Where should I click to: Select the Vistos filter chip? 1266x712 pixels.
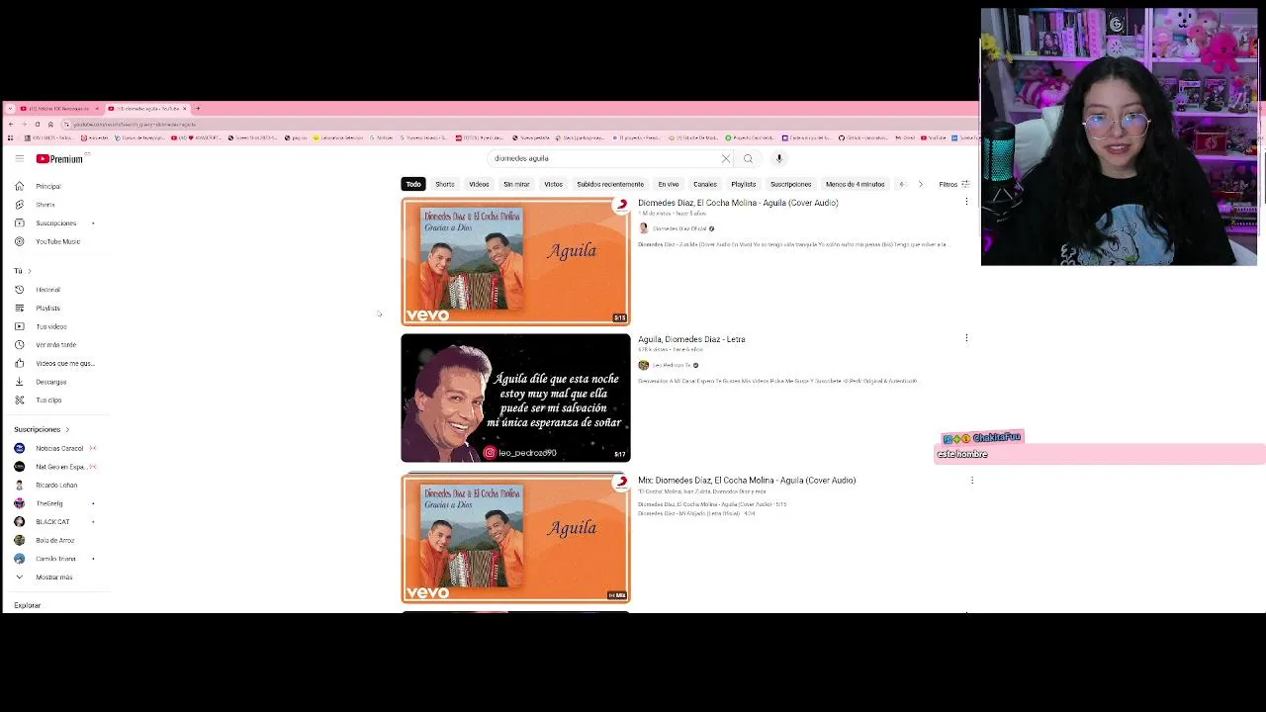(553, 184)
